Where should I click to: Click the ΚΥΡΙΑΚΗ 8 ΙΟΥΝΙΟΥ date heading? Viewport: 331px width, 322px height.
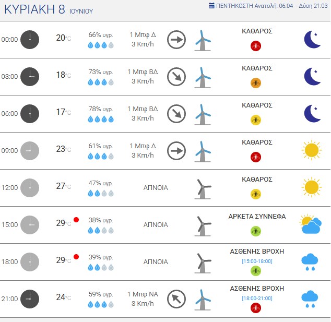coord(49,9)
